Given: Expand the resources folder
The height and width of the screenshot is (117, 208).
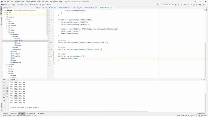Looking at the screenshot, I should pyautogui.click(x=5, y=17).
